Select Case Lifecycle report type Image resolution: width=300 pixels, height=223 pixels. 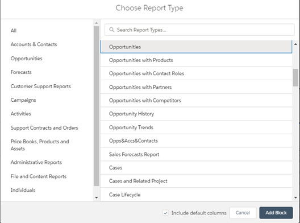[x=196, y=195]
